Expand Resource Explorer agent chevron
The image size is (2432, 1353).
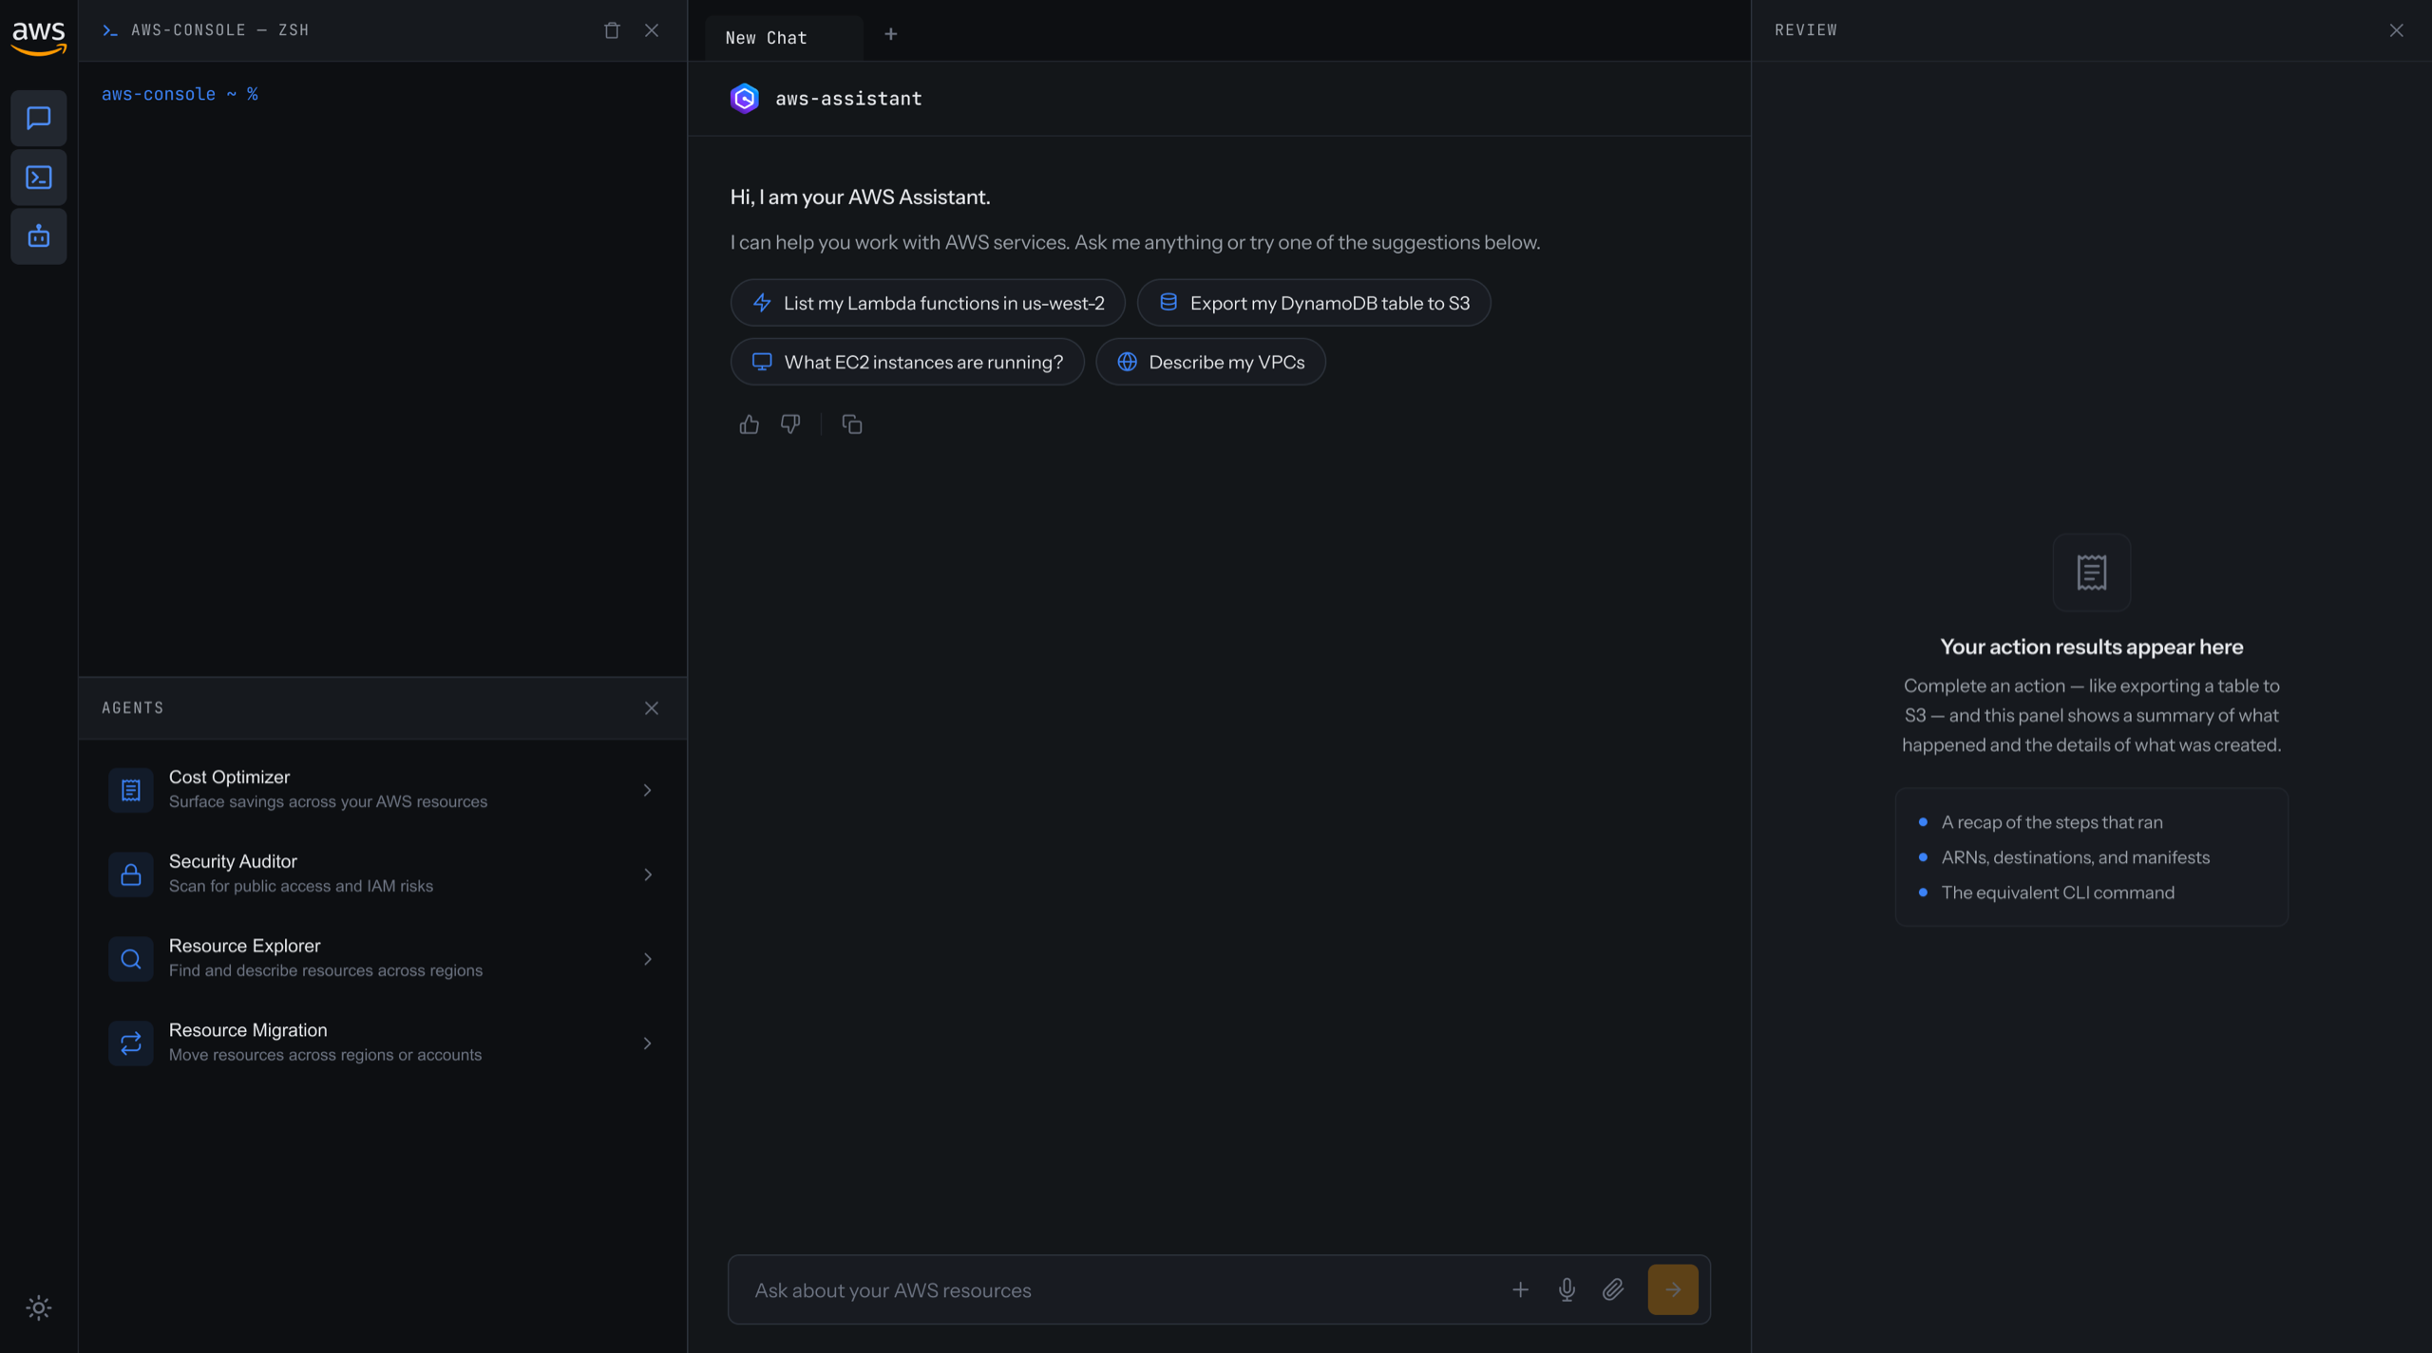648,959
